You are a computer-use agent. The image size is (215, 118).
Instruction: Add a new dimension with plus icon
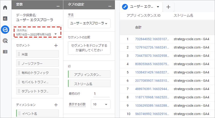pyautogui.click(x=56, y=105)
